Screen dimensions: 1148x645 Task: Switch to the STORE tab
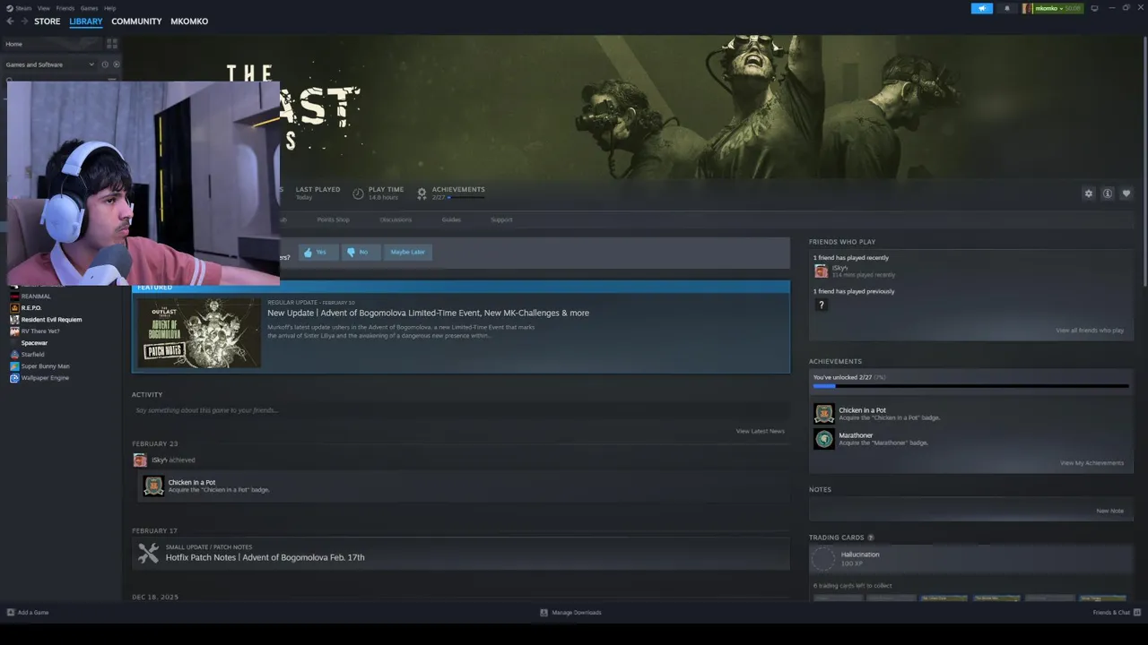click(47, 21)
